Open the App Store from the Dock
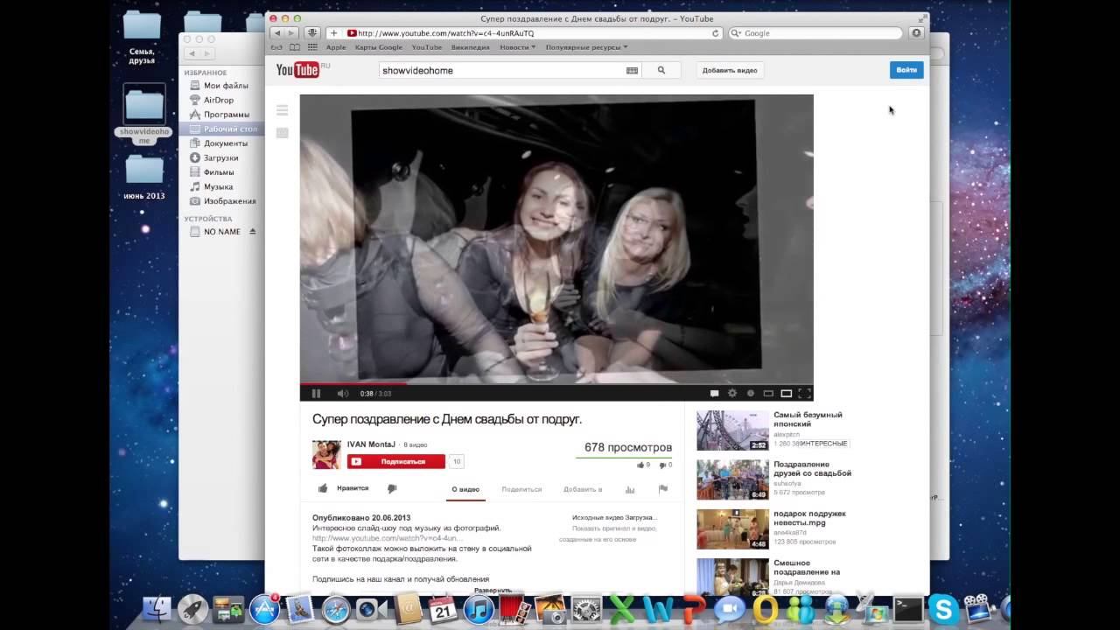 (x=265, y=609)
